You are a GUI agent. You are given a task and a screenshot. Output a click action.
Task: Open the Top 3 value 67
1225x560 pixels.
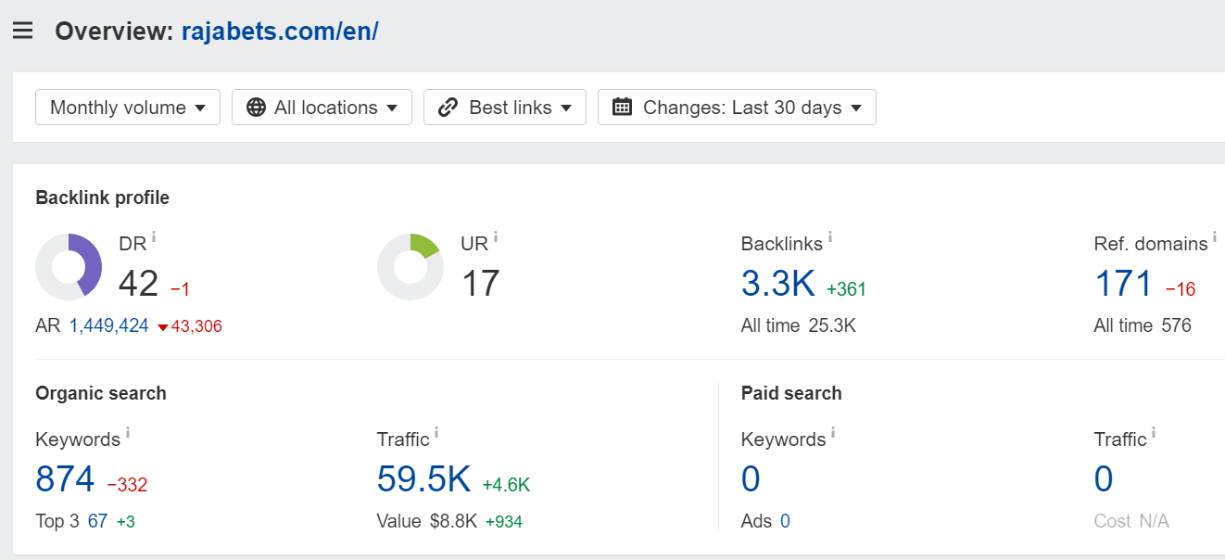pos(97,522)
